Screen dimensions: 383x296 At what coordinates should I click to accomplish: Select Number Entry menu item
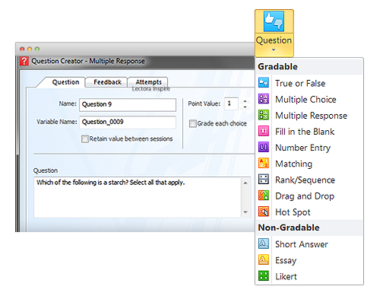tap(303, 148)
